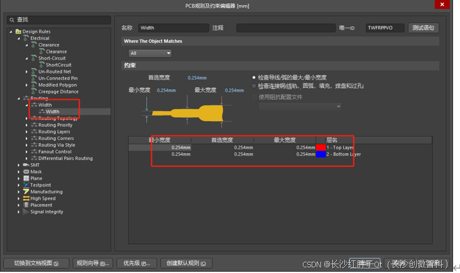Click the Design Rules folder icon
Screen dimensions: 460x273
coord(18,31)
